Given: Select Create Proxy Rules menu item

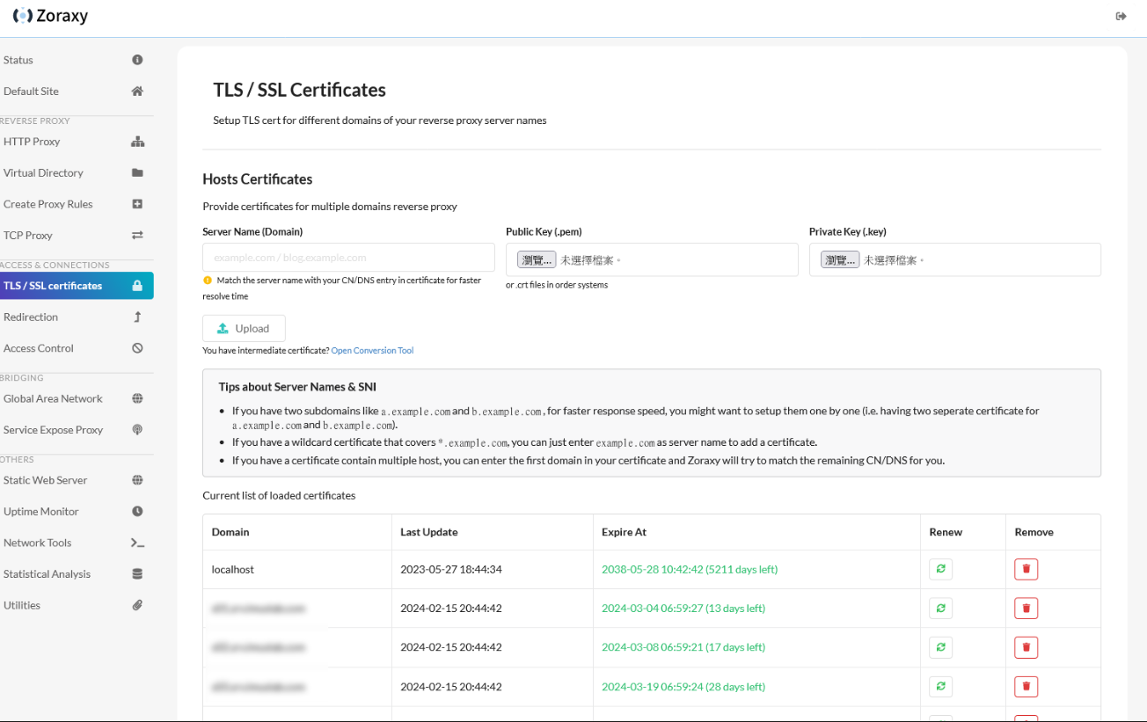Looking at the screenshot, I should 47,204.
